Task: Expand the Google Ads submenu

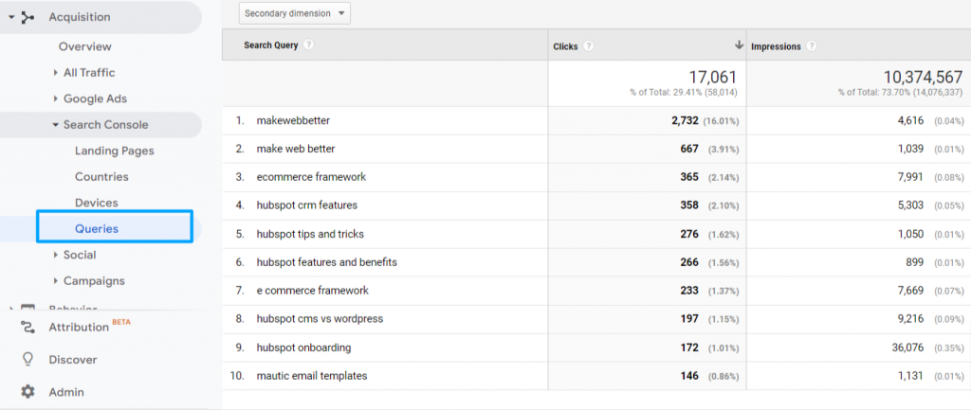Action: coord(56,98)
